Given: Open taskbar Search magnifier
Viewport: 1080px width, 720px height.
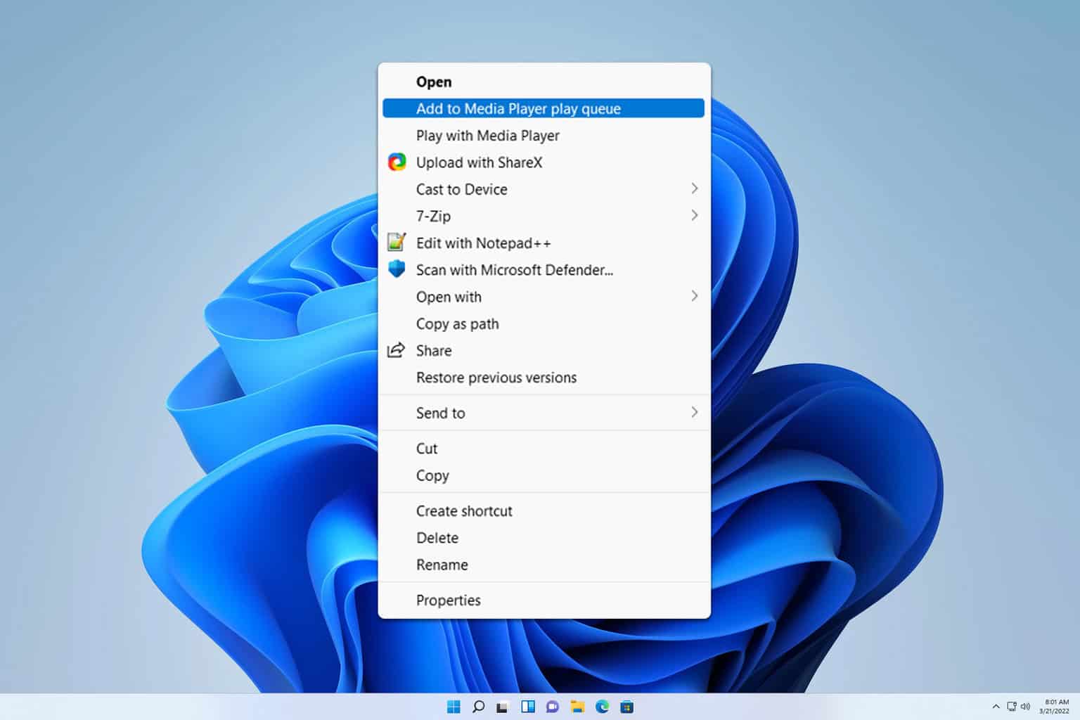Looking at the screenshot, I should (478, 707).
